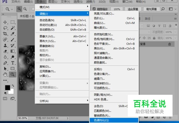Toggle lock on 背景 layer

pyautogui.click(x=169, y=44)
